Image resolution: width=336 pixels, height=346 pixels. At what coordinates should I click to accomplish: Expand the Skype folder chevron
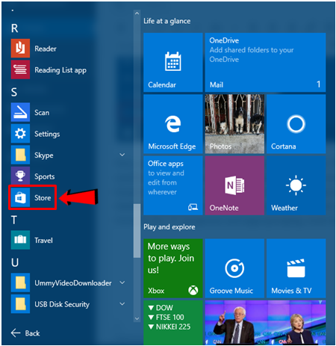point(122,155)
